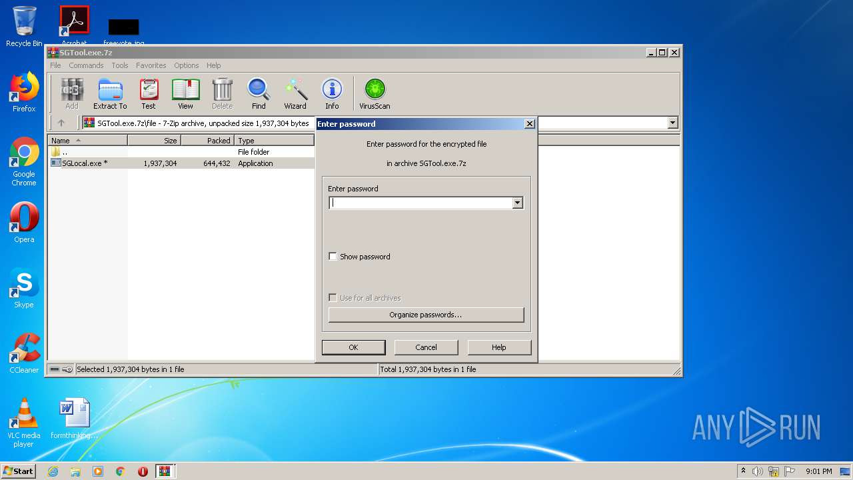The width and height of the screenshot is (853, 480).
Task: Expand the archive path address dropdown
Action: click(x=672, y=123)
